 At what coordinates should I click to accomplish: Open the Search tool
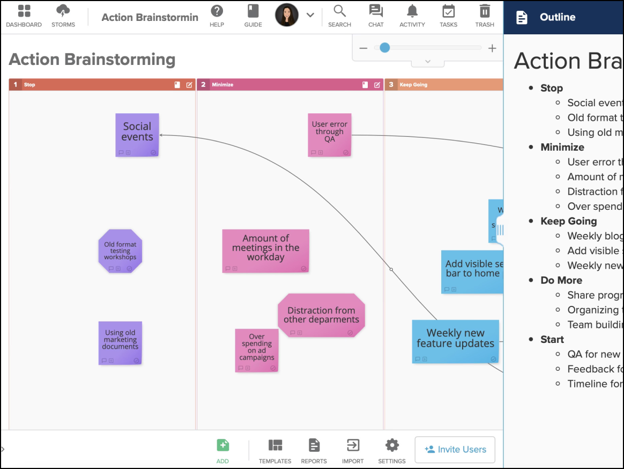pos(339,16)
